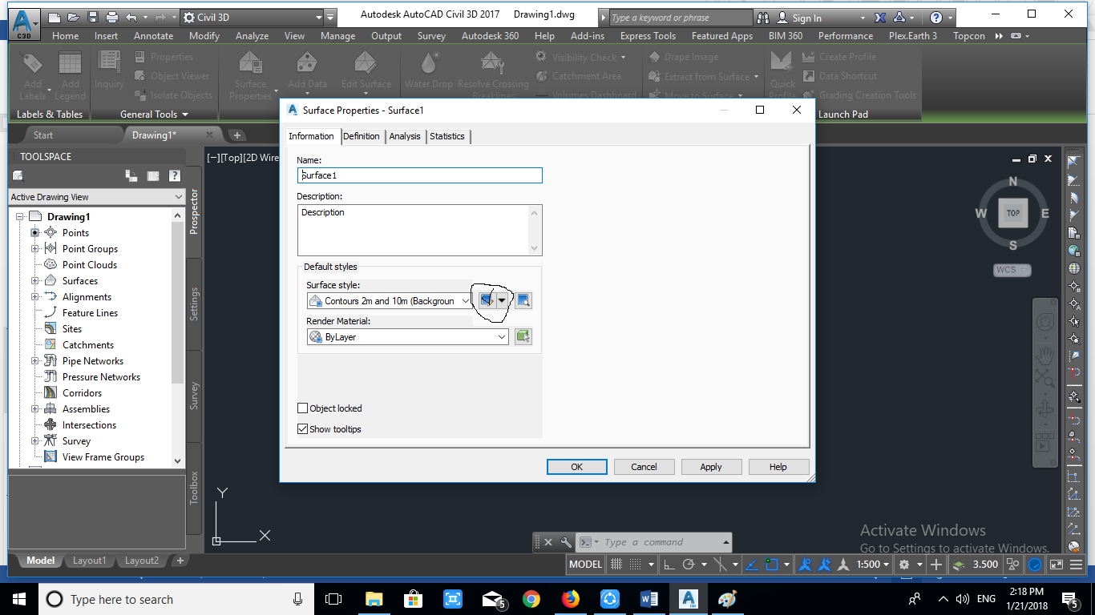Screen dimensions: 1095x615
Task: Click inside the Description text box
Action: (420, 230)
